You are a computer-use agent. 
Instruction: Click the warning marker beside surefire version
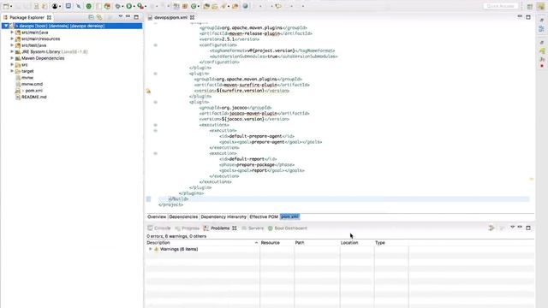(x=148, y=92)
